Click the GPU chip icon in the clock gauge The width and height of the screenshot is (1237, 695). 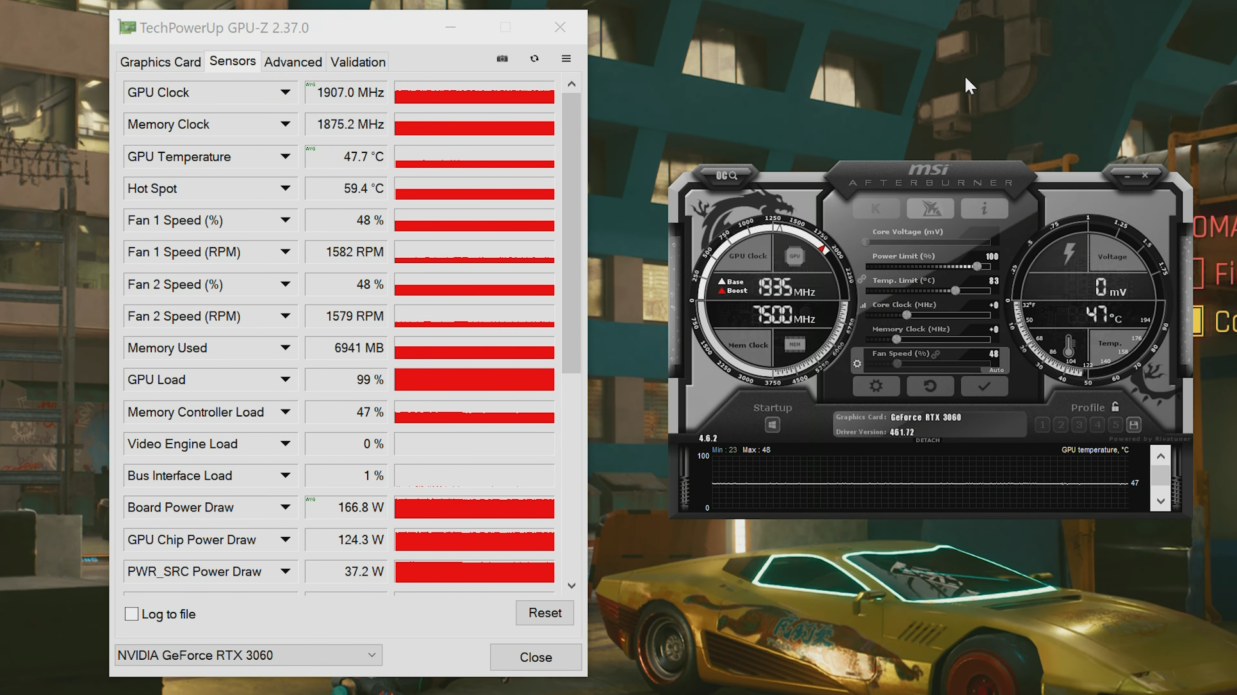pos(794,256)
